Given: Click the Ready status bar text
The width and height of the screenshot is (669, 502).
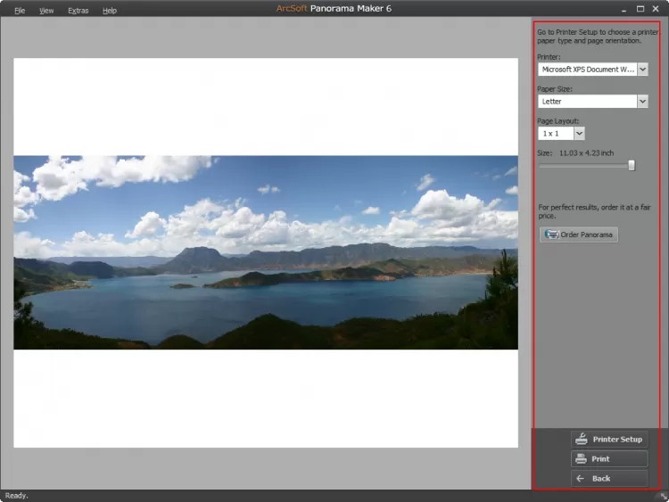Looking at the screenshot, I should click(x=17, y=496).
